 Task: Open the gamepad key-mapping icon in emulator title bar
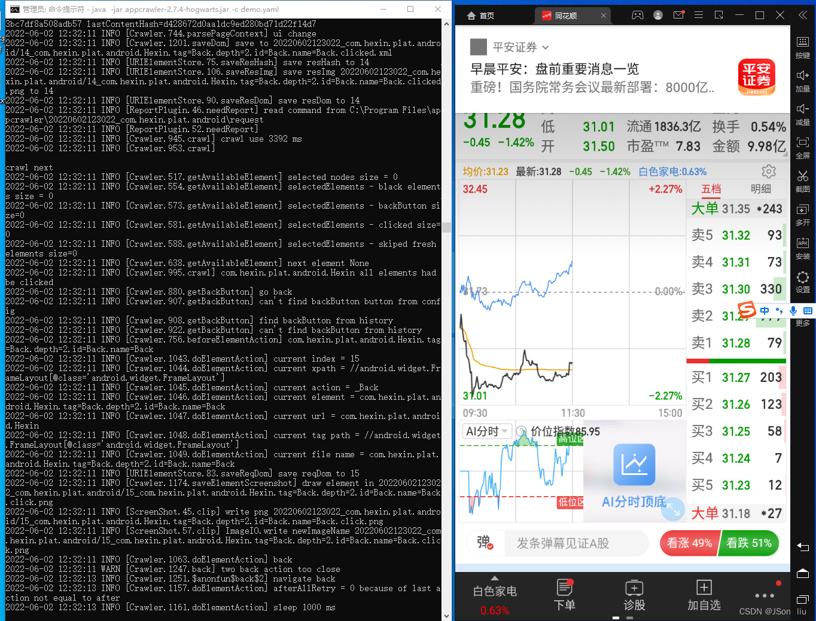[638, 16]
